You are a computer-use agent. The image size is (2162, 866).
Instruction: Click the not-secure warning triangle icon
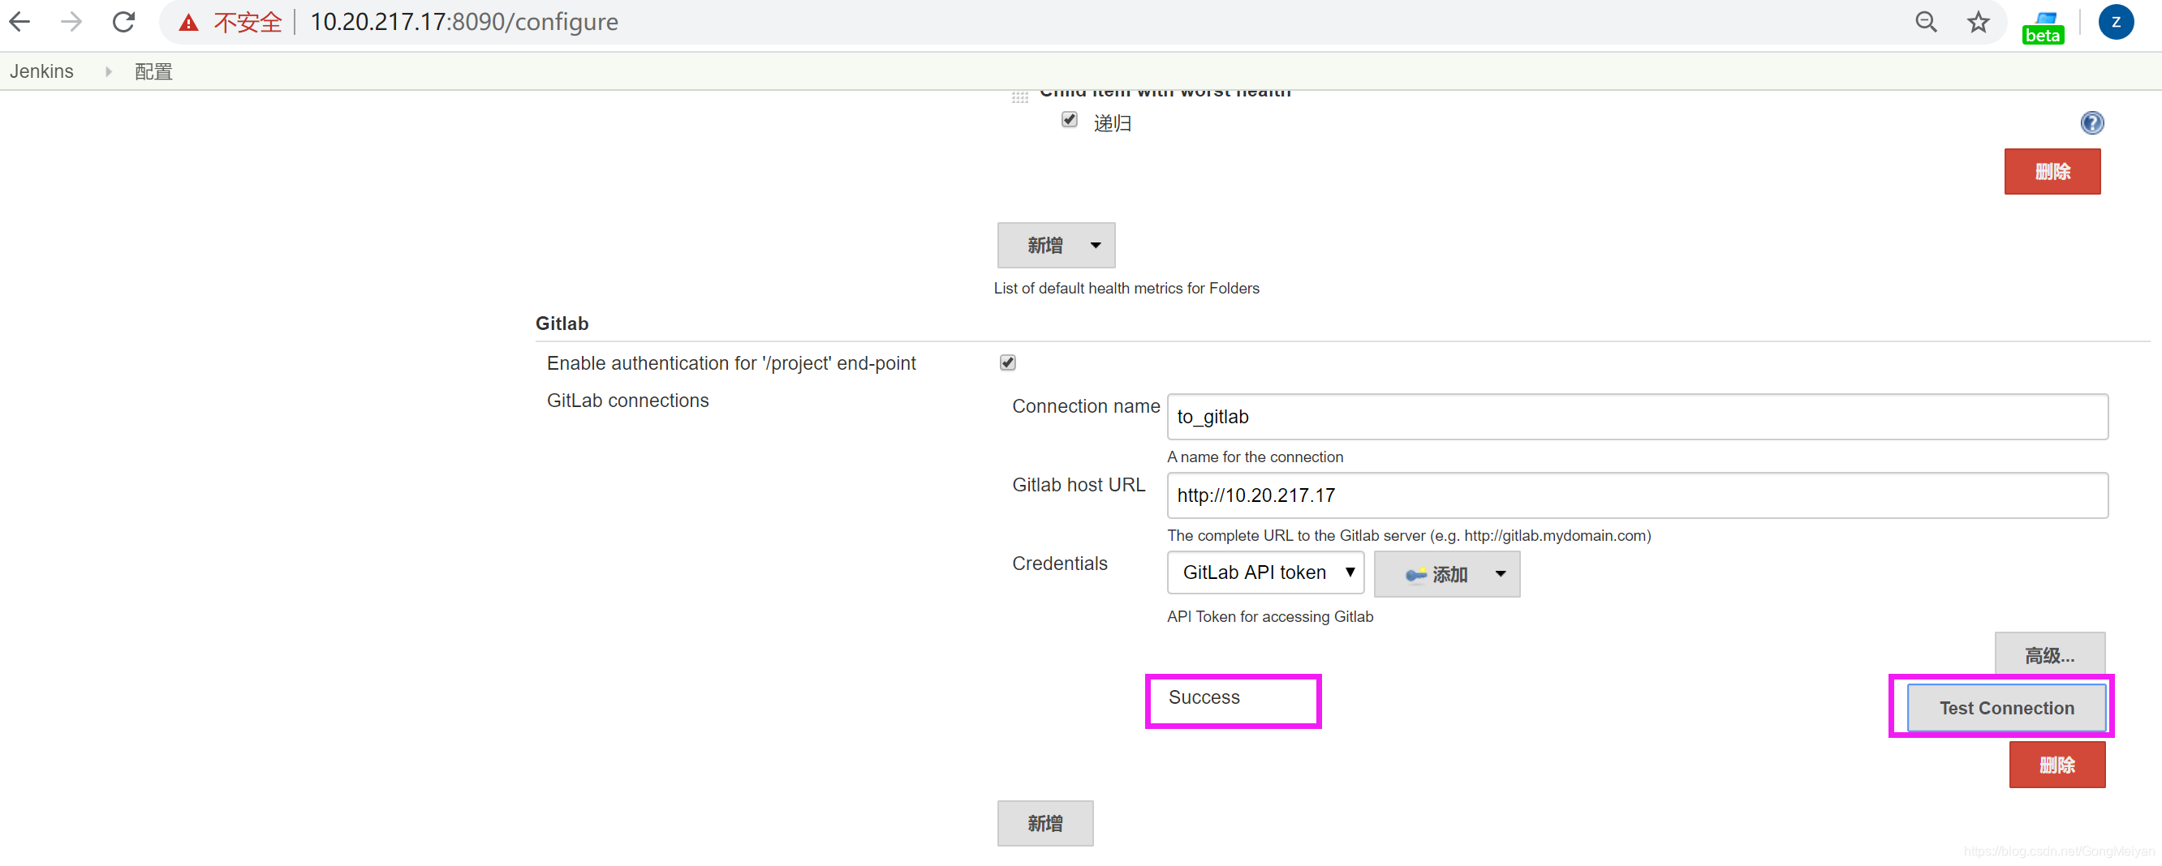click(x=189, y=23)
